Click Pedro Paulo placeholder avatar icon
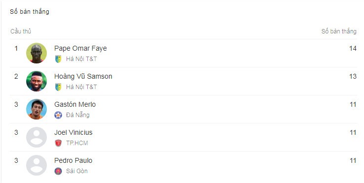Viewport: 364px width, 183px height. click(36, 165)
